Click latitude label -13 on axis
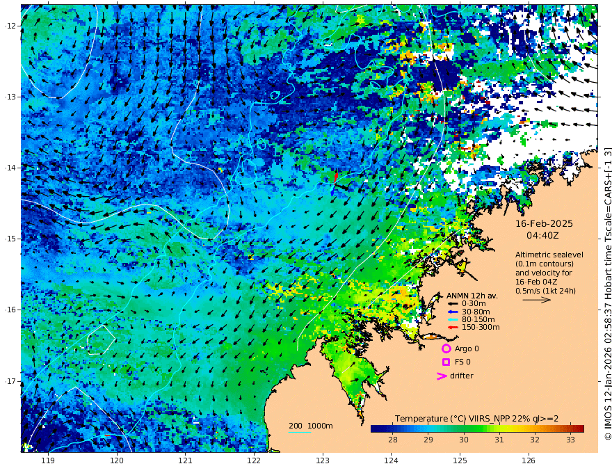Image resolution: width=612 pixels, height=473 pixels. tap(10, 97)
